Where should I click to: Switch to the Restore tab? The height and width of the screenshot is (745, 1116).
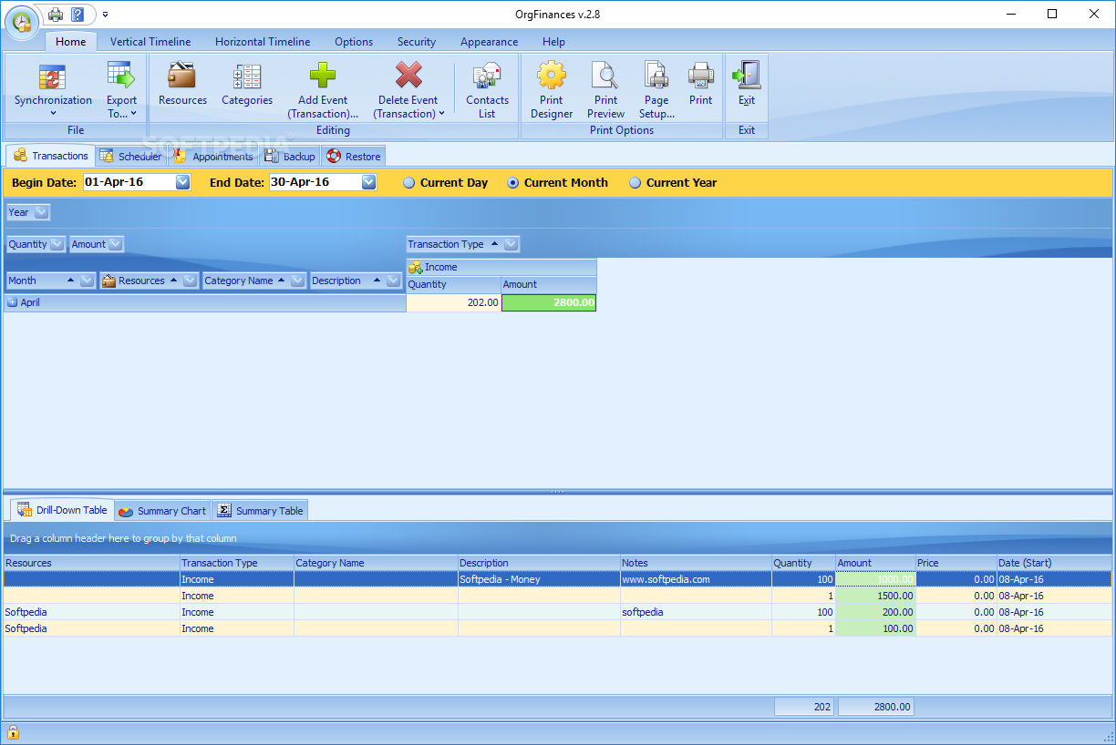[x=354, y=157]
